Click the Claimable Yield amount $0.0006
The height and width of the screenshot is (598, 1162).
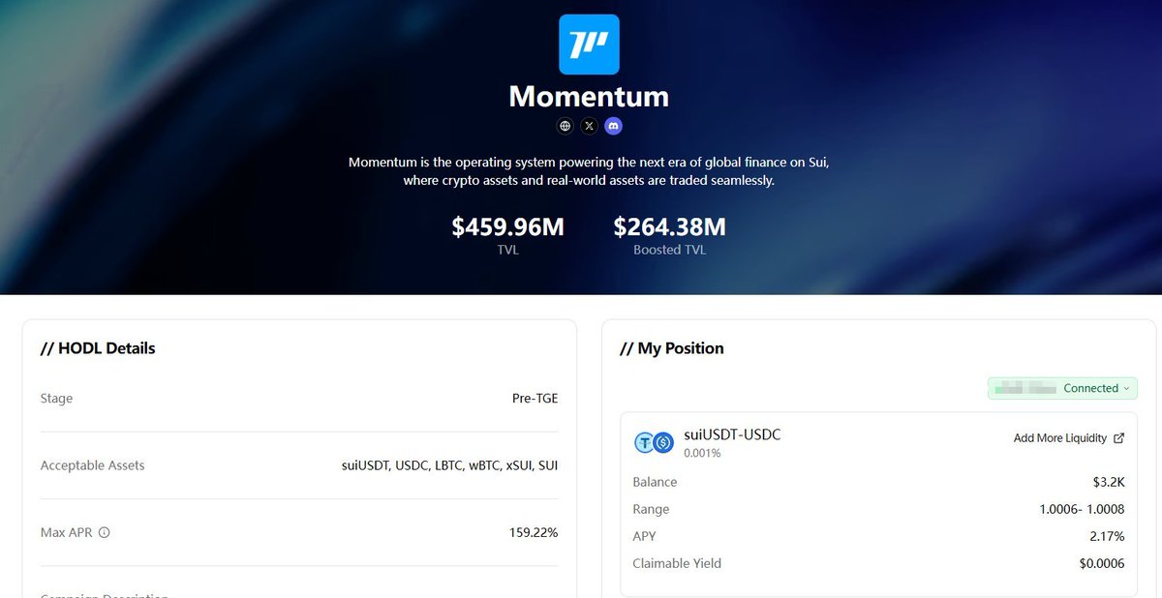pos(1101,563)
